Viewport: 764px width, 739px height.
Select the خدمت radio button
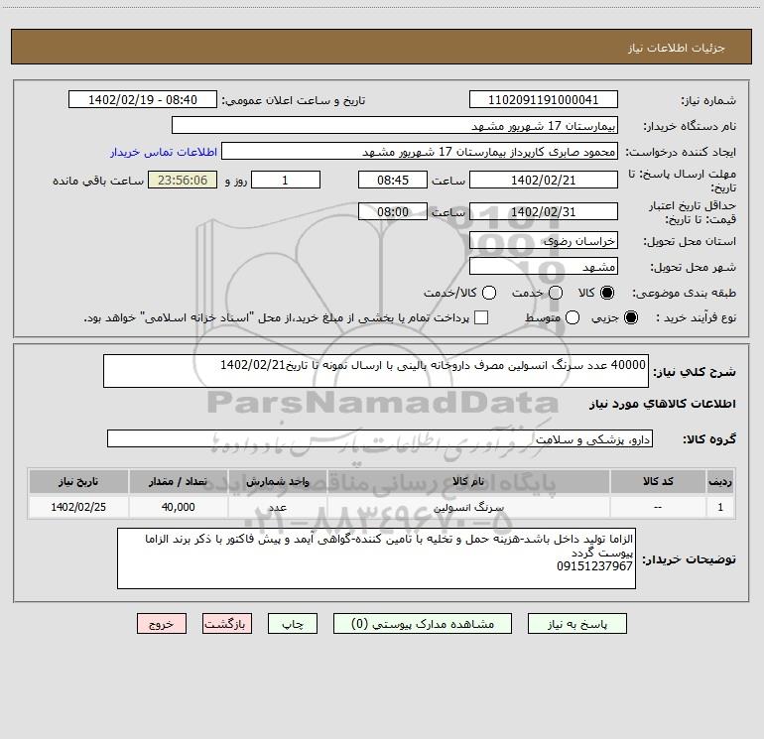coord(556,293)
